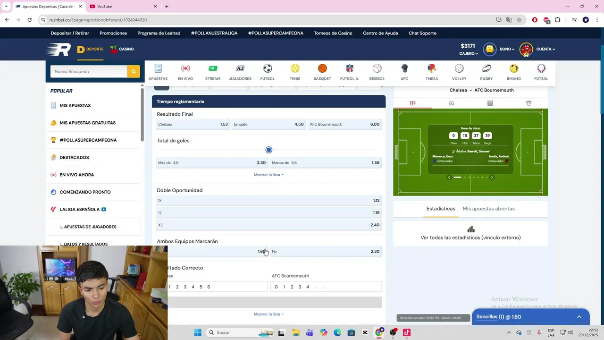The width and height of the screenshot is (604, 340).
Task: Switch to the Casino section
Action: click(122, 49)
